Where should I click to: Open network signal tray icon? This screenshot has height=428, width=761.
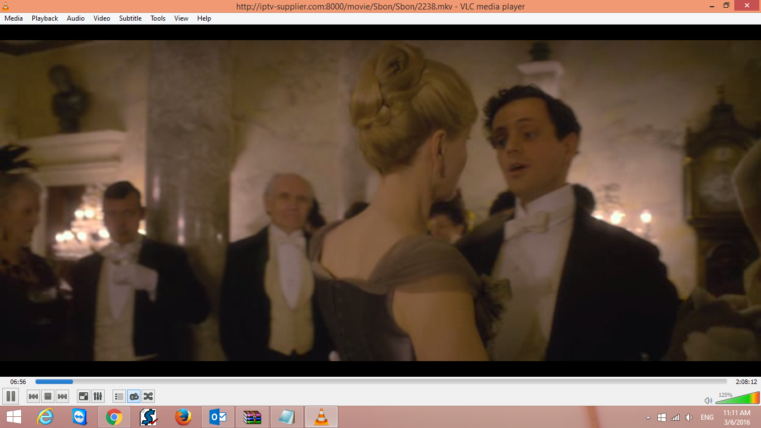[x=675, y=417]
